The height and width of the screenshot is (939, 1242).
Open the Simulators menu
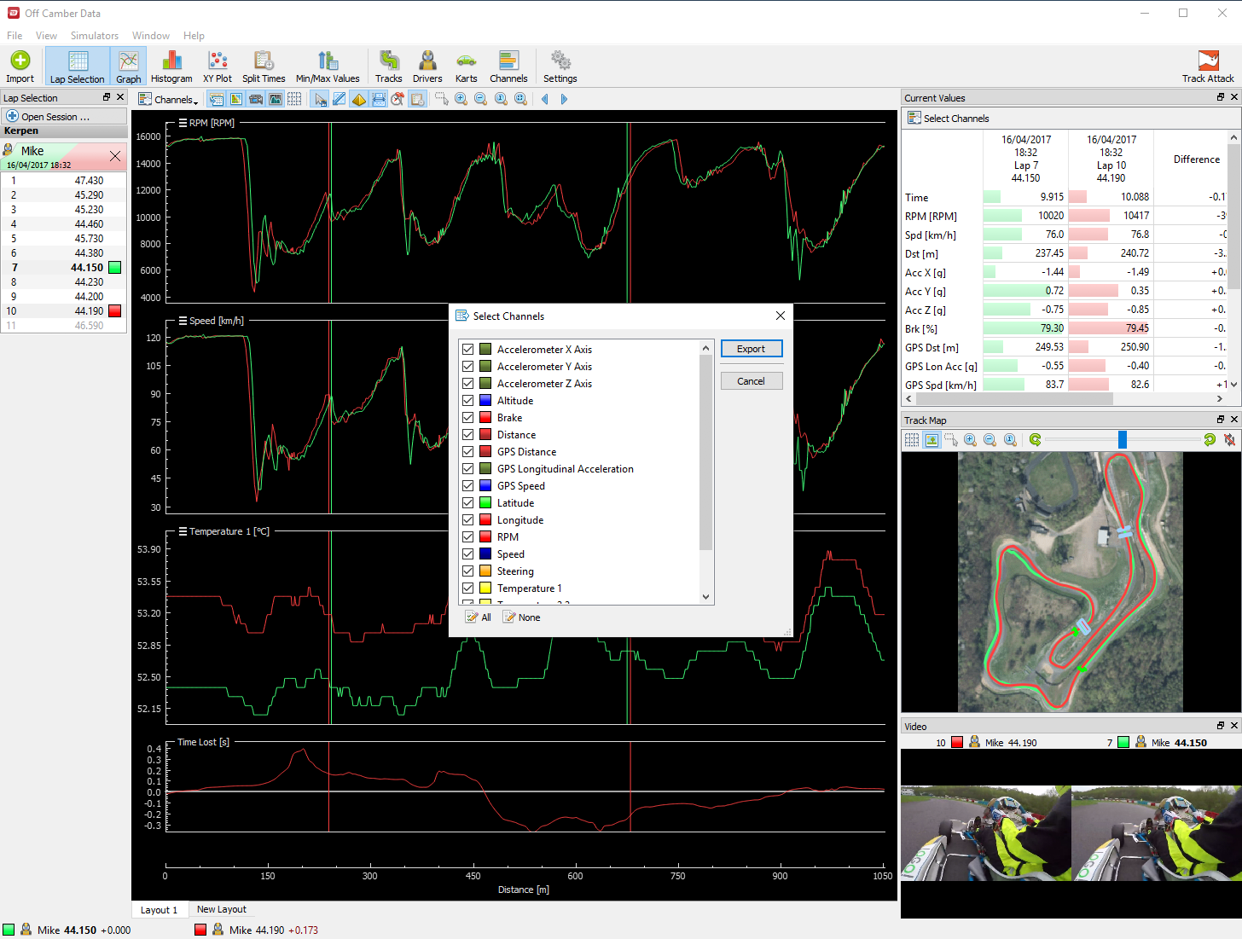coord(94,36)
